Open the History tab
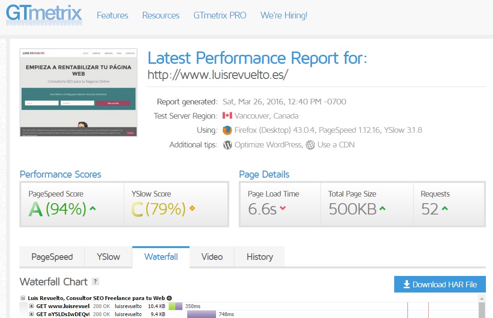The height and width of the screenshot is (318, 493). 259,257
